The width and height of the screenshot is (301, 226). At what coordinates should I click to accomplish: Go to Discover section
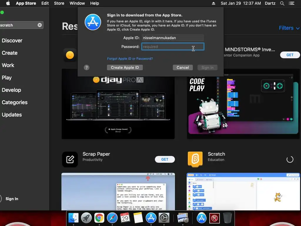pyautogui.click(x=12, y=41)
